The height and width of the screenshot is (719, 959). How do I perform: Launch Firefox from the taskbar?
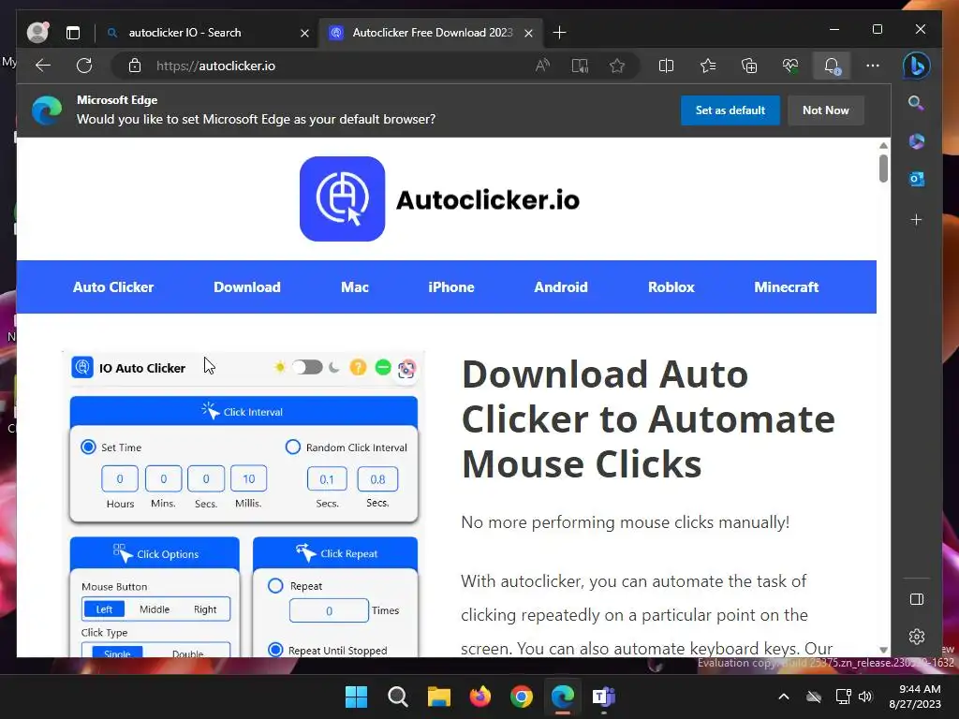480,697
